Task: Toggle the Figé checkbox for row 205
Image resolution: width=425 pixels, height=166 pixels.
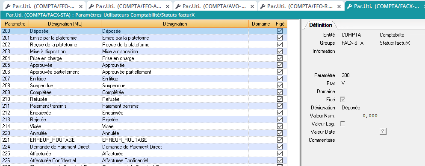Action: (x=280, y=65)
